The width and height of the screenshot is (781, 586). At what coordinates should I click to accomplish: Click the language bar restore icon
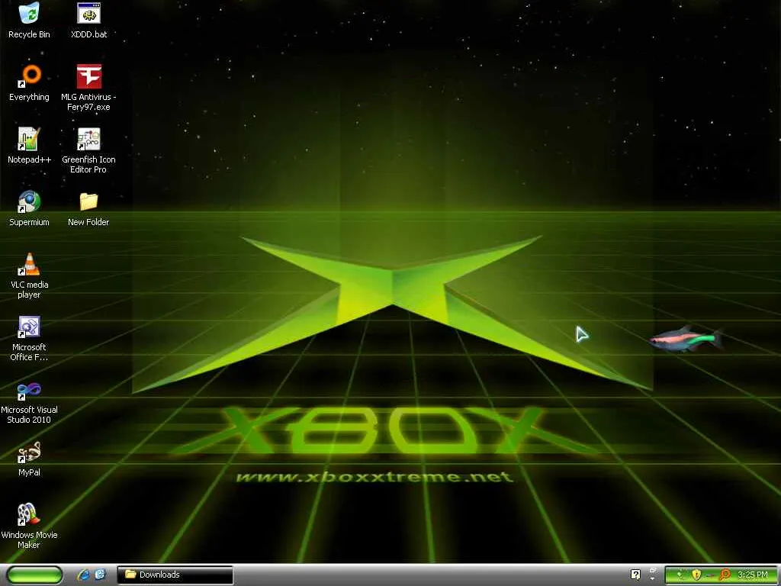coord(653,570)
